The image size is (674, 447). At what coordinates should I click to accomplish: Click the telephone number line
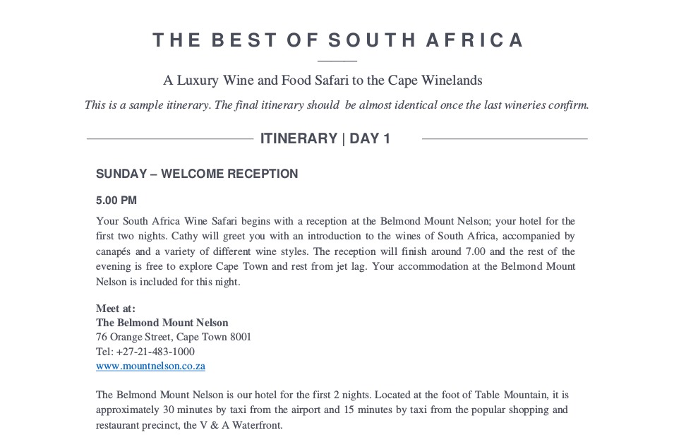(x=145, y=352)
